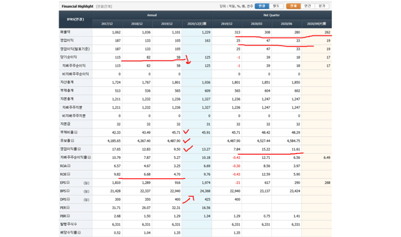This screenshot has width=401, height=237.
Task: Open the help icon beside PBR
Action: [x=68, y=216]
